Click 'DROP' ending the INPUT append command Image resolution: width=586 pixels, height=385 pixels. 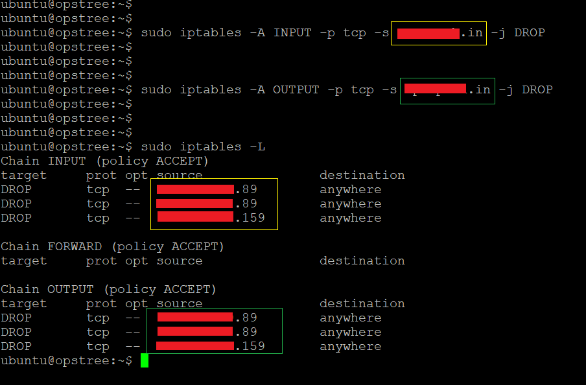pos(530,32)
